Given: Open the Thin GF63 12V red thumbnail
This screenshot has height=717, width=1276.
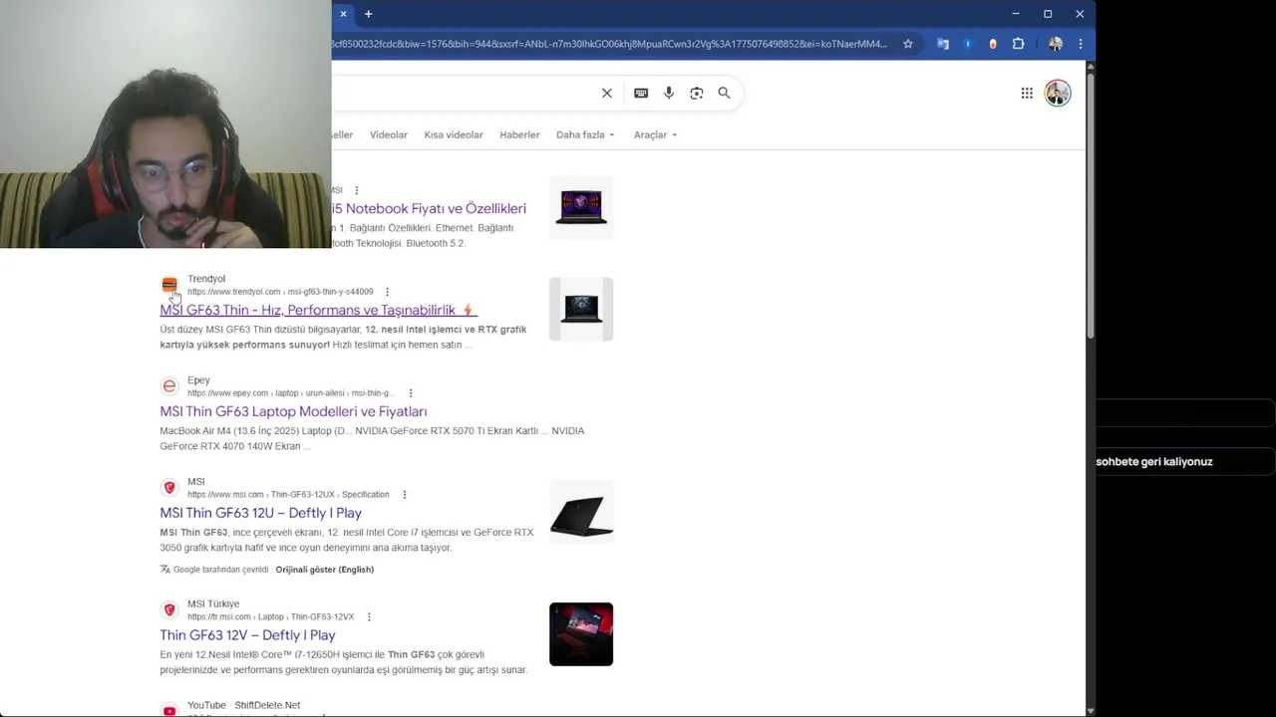Looking at the screenshot, I should [x=581, y=634].
